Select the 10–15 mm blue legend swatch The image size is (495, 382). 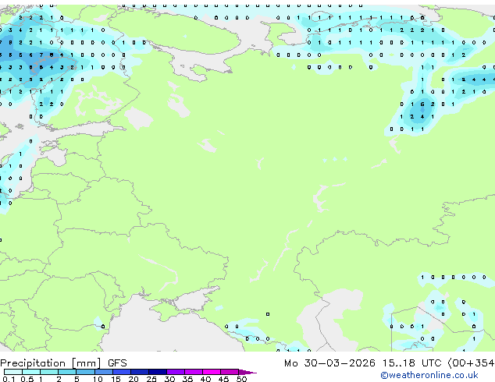click(x=103, y=372)
